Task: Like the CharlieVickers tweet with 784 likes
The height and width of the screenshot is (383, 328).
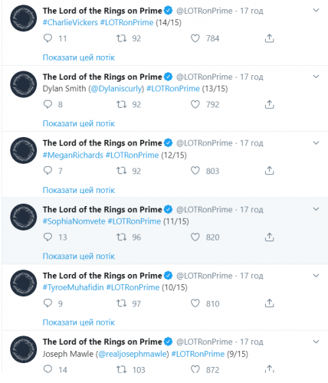Action: 195,38
